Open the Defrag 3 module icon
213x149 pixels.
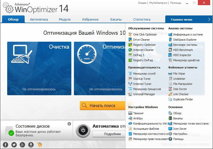click(130, 55)
